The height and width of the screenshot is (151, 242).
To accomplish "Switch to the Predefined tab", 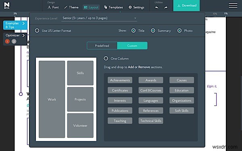I will click(x=102, y=46).
